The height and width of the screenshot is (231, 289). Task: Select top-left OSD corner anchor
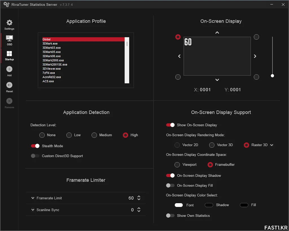point(178,37)
